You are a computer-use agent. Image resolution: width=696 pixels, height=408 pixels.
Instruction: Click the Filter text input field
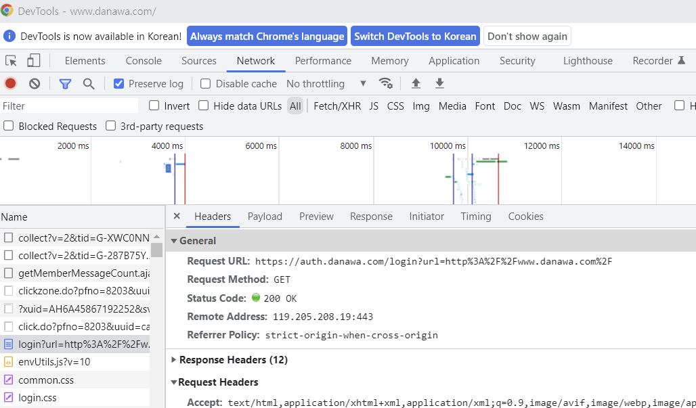click(69, 106)
